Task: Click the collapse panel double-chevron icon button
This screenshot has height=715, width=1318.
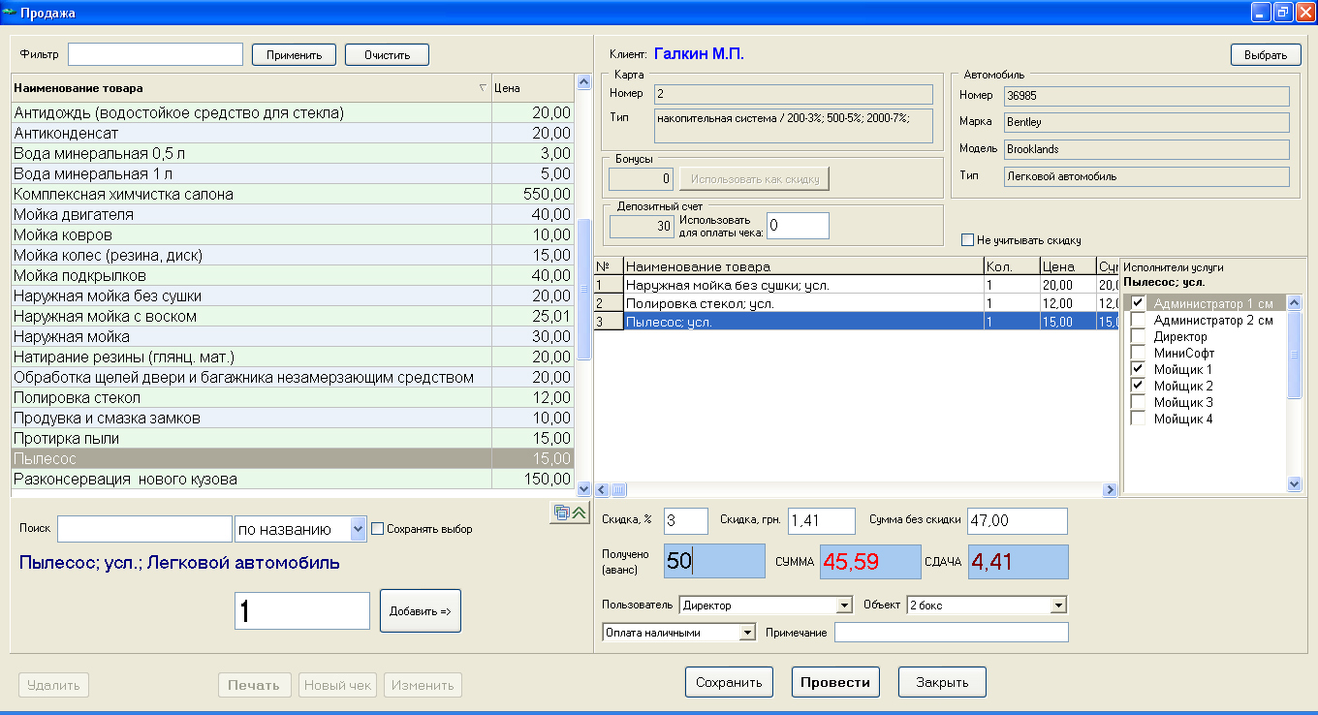Action: coord(580,513)
